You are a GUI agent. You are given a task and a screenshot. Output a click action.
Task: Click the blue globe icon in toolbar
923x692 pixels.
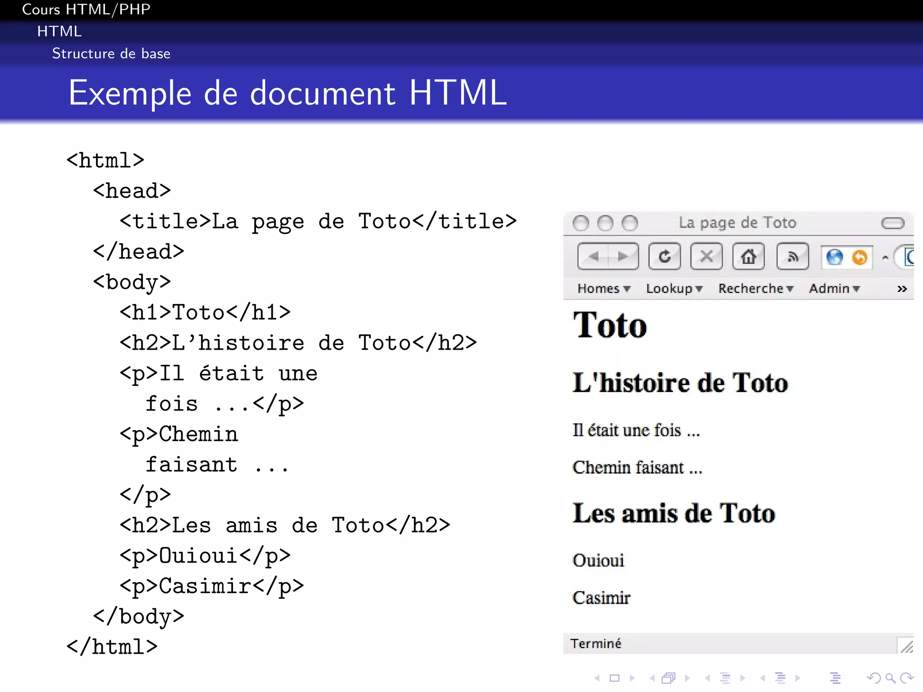coord(834,257)
